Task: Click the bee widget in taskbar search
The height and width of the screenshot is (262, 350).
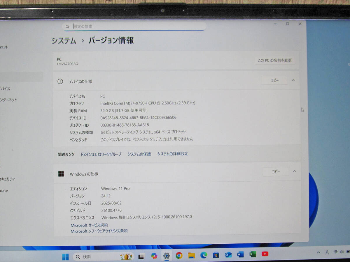Action: pyautogui.click(x=126, y=256)
